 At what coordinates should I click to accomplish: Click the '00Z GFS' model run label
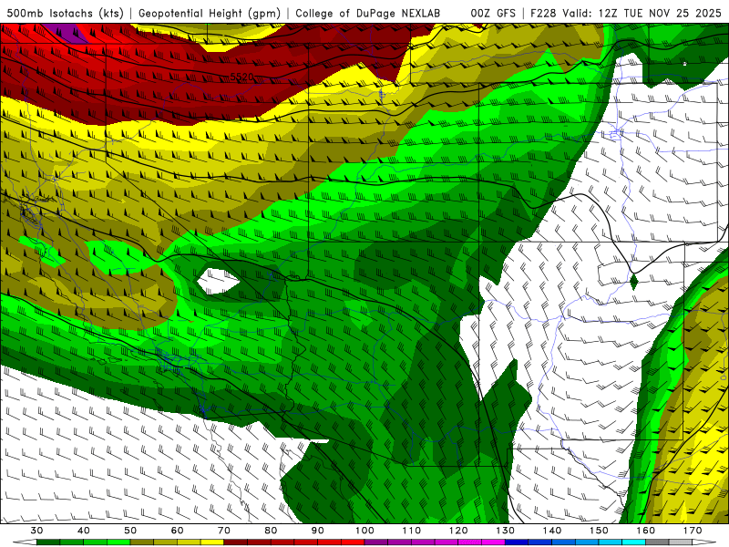tap(493, 14)
